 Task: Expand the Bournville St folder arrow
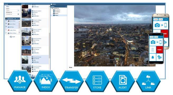click(52, 10)
